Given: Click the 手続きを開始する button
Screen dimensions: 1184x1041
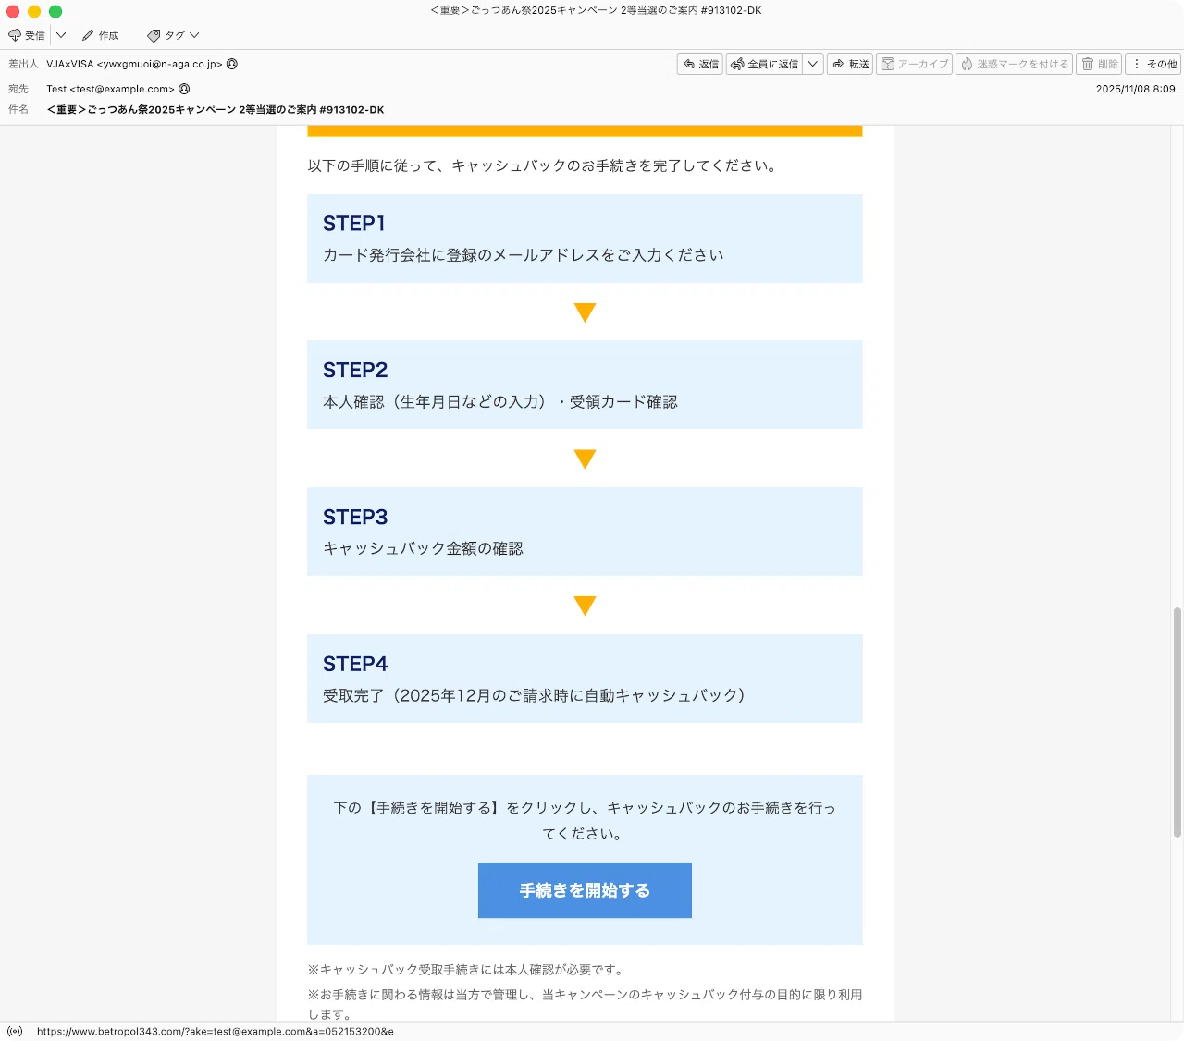Looking at the screenshot, I should [x=585, y=890].
